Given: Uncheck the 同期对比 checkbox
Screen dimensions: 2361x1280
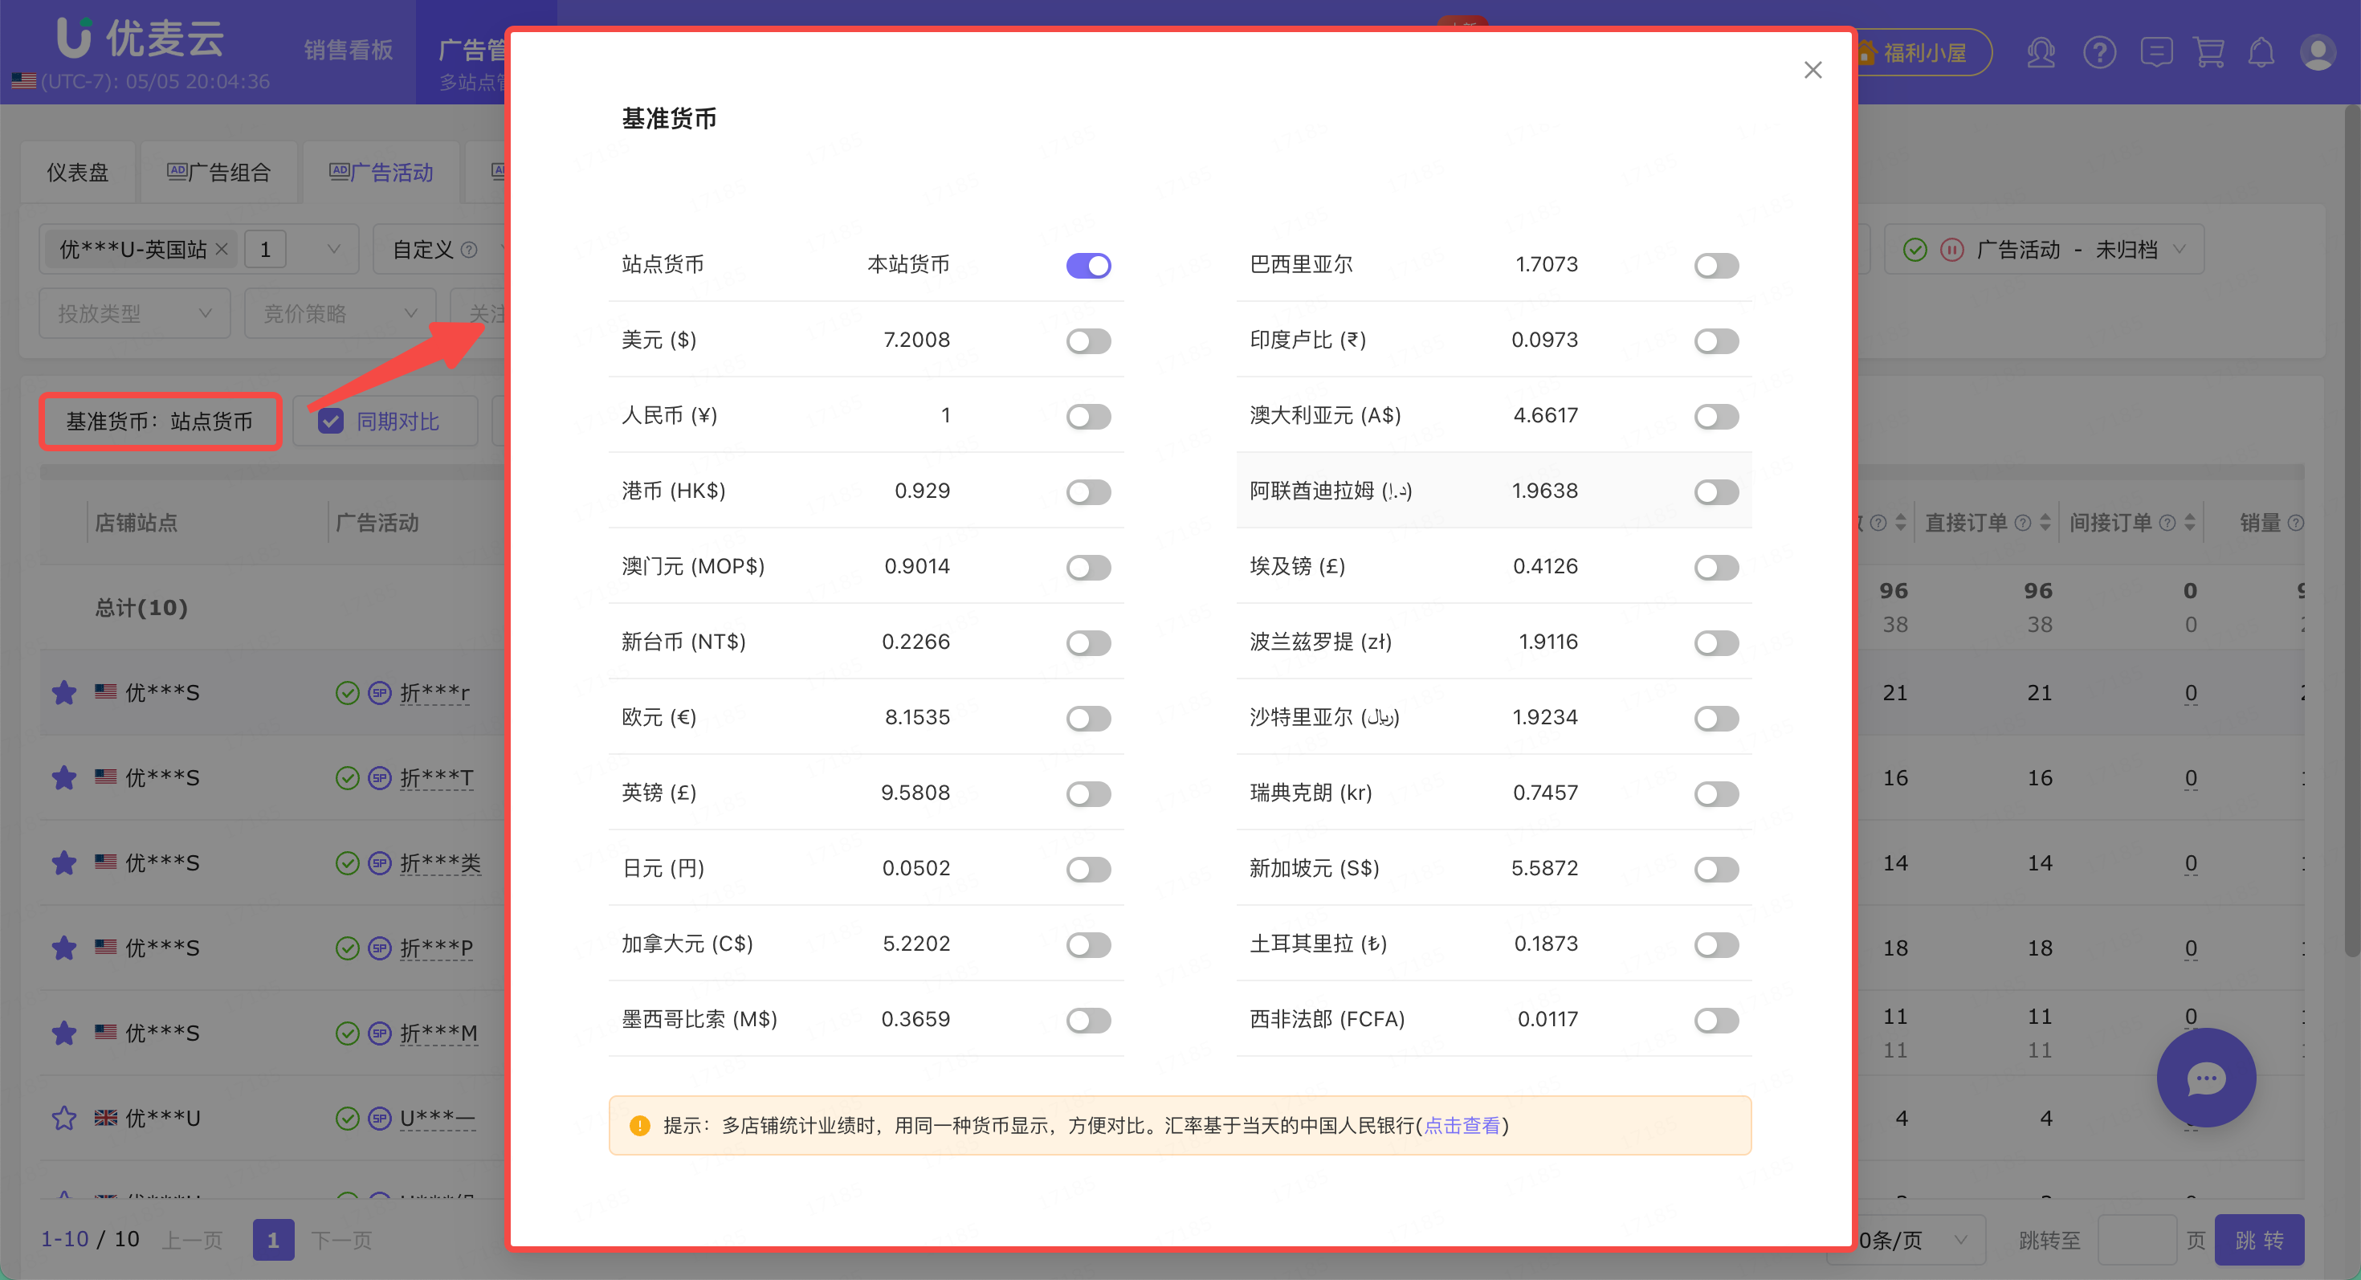Looking at the screenshot, I should 330,422.
